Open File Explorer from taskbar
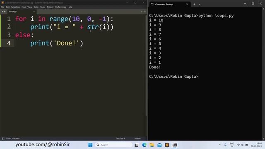 click(x=152, y=145)
